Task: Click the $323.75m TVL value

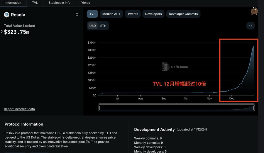Action: pos(16,32)
